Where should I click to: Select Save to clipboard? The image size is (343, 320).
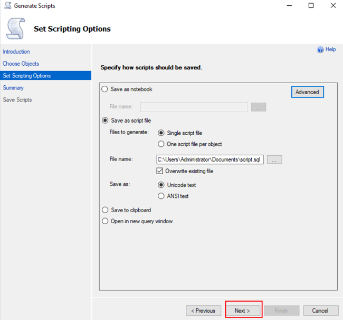coord(105,210)
